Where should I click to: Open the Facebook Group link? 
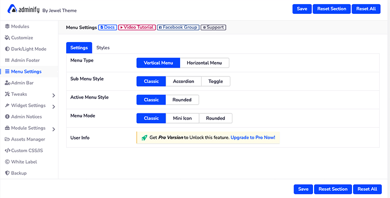[178, 27]
